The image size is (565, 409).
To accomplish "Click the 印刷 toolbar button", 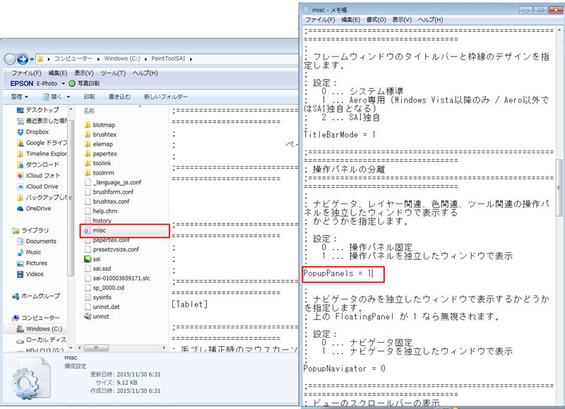I will click(x=89, y=97).
